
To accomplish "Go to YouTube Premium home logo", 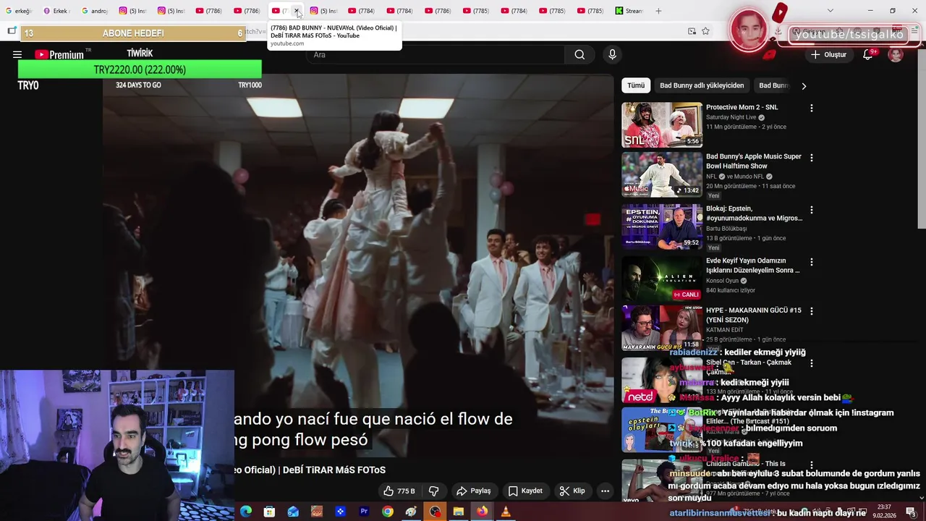I will (x=59, y=54).
